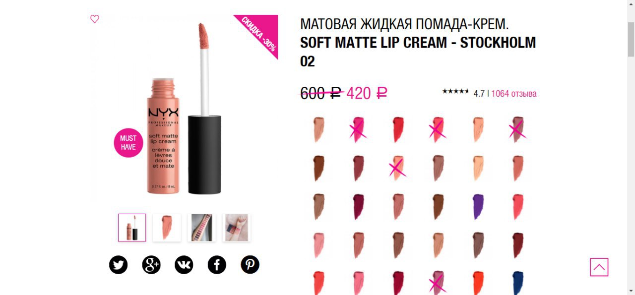
Task: Select the lipstick tube thumbnail
Action: click(x=132, y=228)
